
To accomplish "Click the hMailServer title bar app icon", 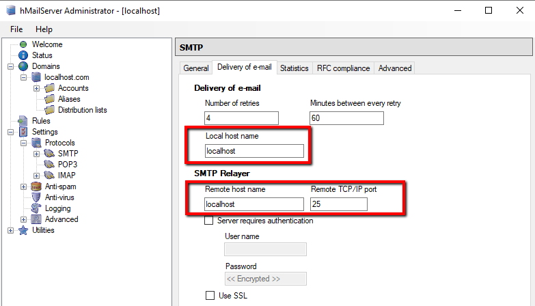I will 11,10.
